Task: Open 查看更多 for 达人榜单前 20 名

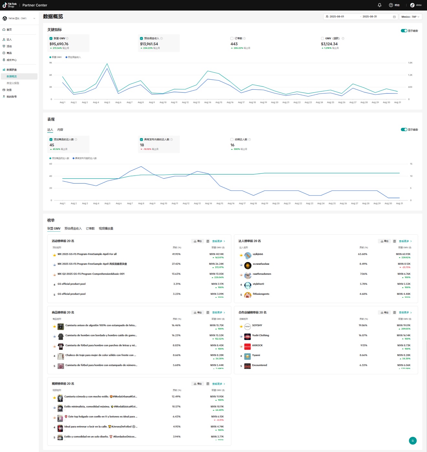Action: 405,241
